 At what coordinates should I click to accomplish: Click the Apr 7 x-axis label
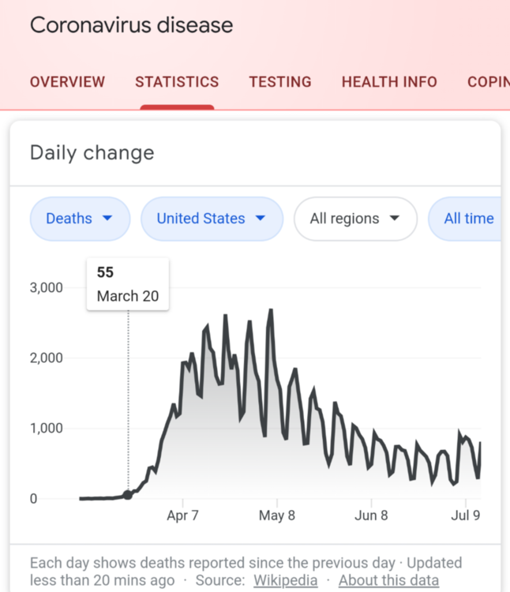click(182, 515)
